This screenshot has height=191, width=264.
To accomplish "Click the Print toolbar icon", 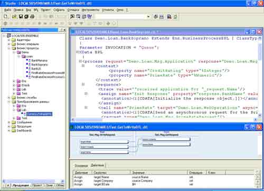I will coord(32,16).
